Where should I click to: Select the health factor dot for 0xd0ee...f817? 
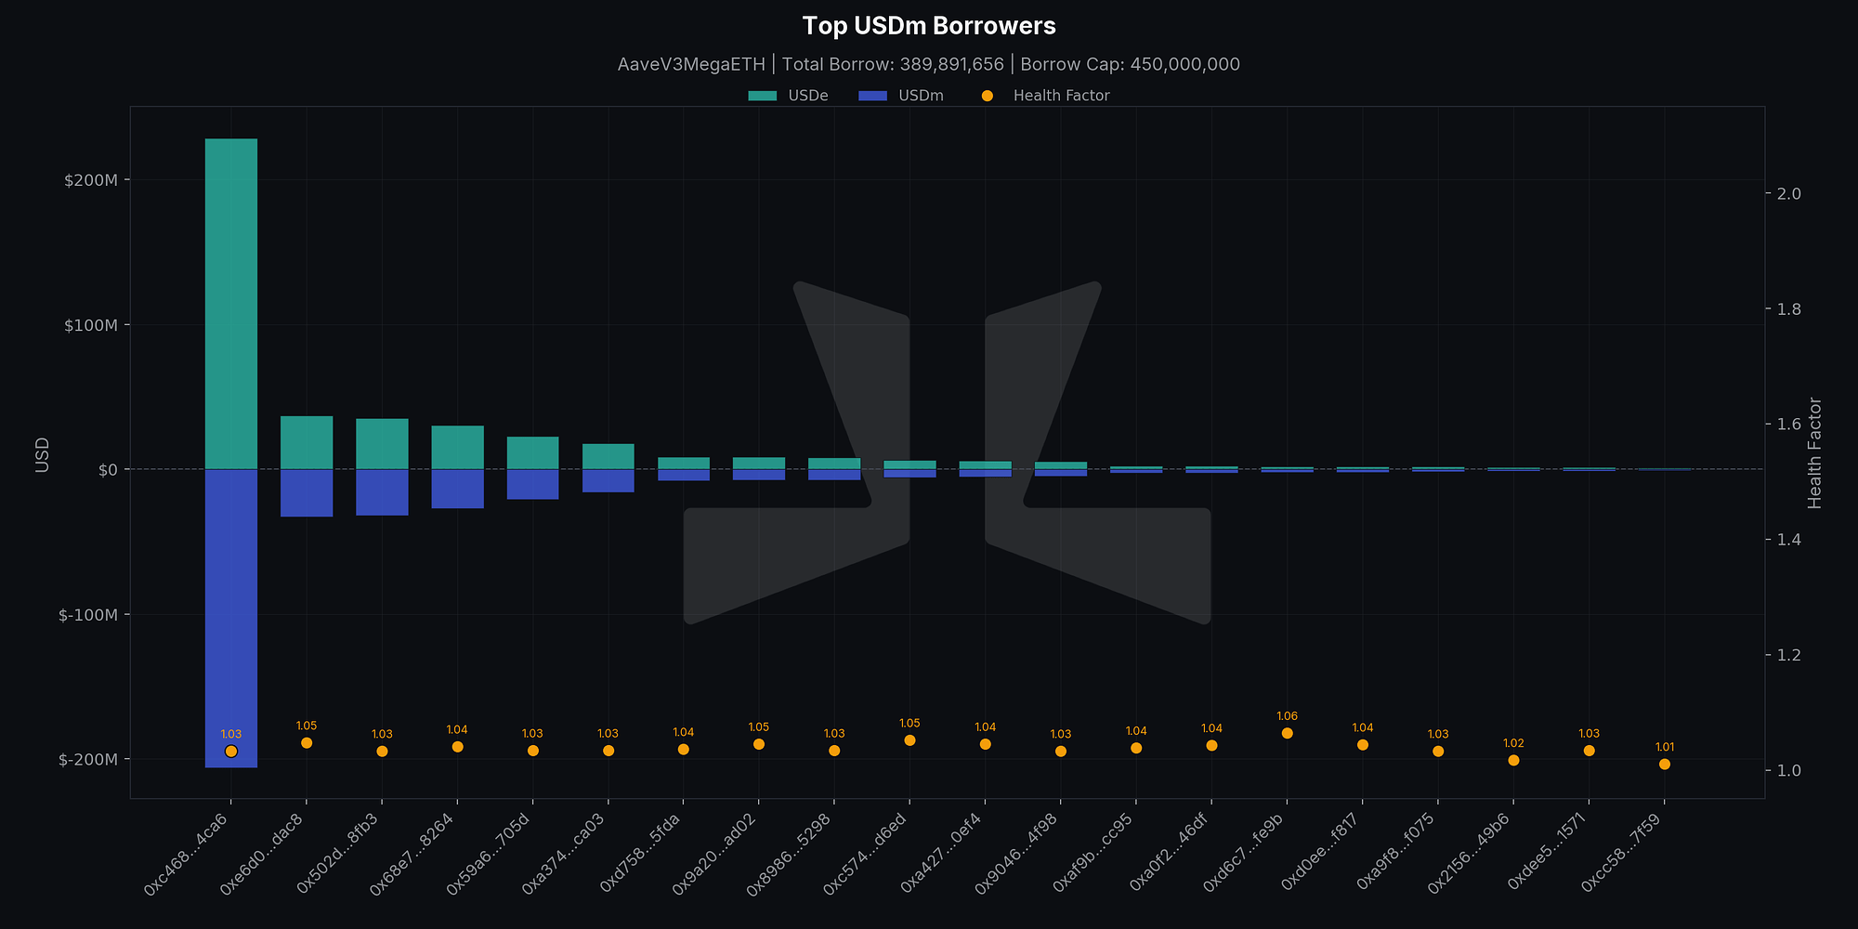click(1363, 744)
